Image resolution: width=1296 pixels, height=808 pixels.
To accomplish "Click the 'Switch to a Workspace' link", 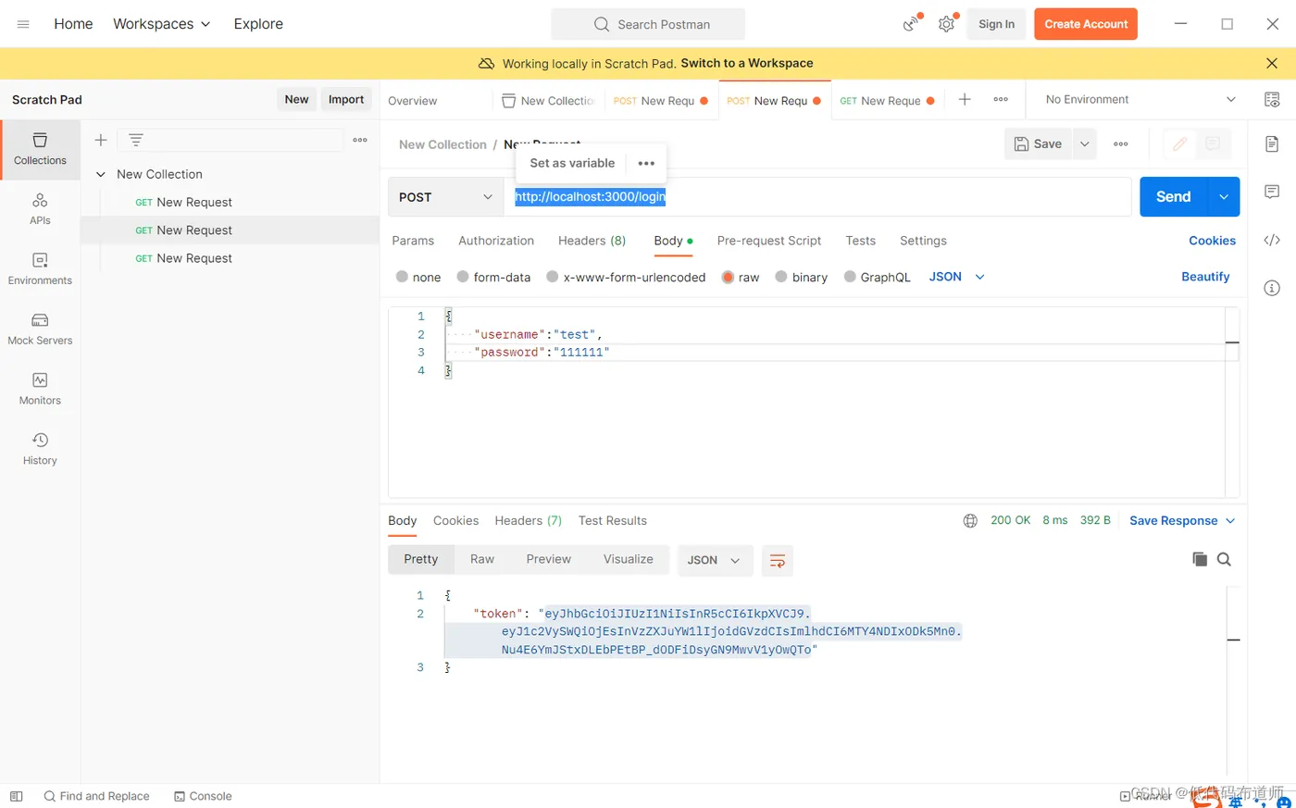I will coord(747,63).
